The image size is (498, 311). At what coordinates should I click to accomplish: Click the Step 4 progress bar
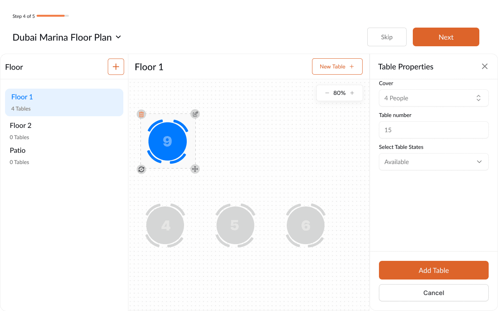[52, 16]
